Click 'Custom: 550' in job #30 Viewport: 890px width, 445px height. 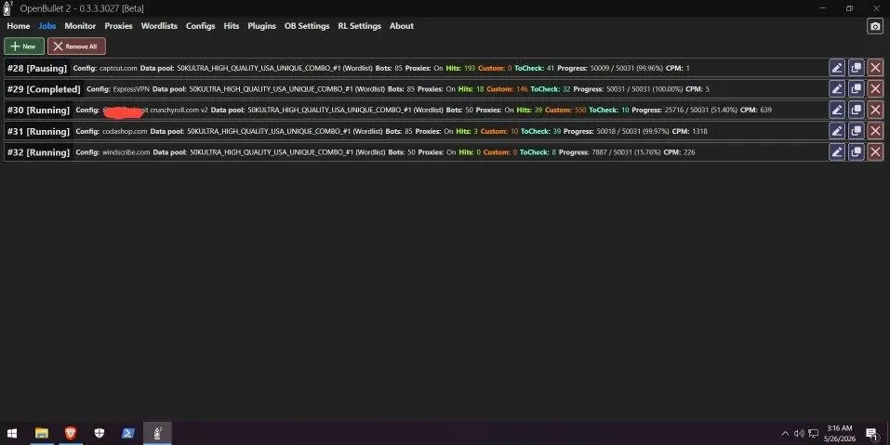pos(565,110)
